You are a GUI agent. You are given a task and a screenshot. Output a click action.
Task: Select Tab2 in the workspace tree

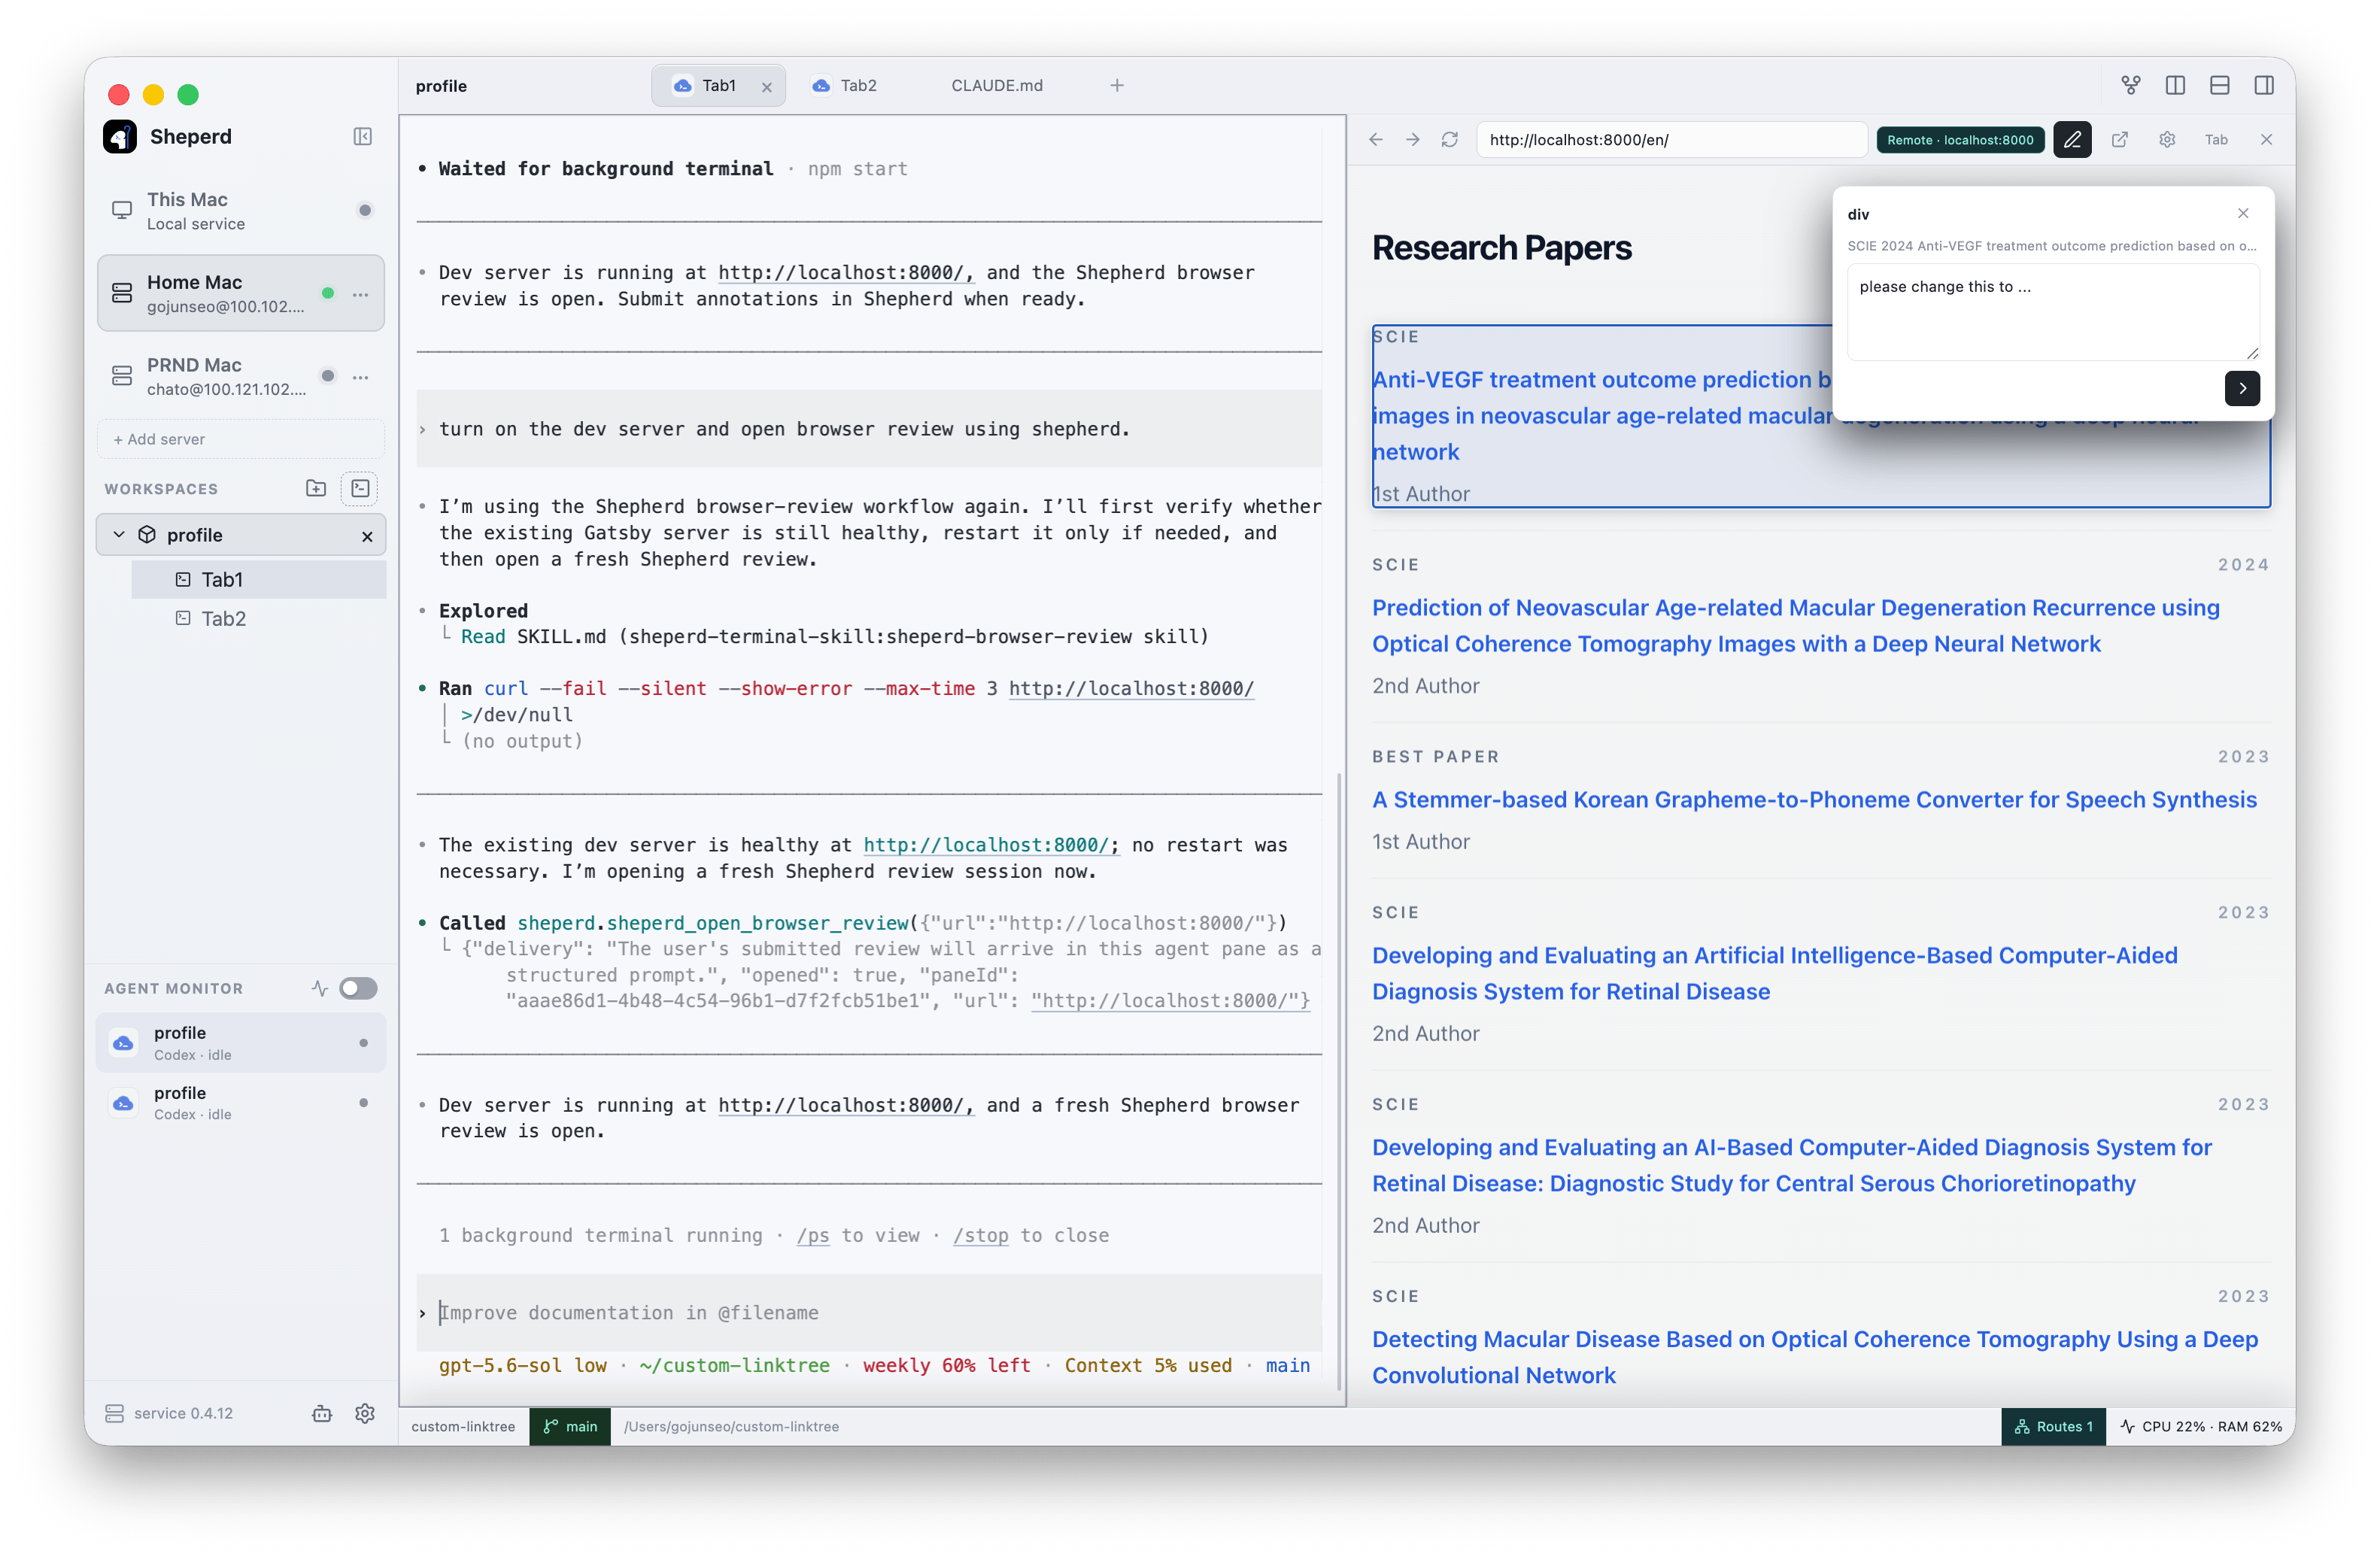(x=259, y=619)
